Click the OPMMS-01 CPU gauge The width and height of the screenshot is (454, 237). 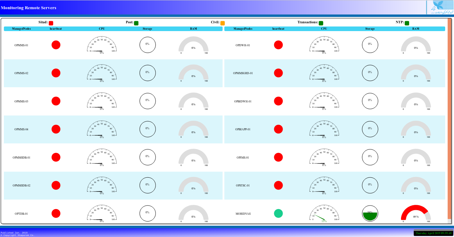click(x=102, y=45)
